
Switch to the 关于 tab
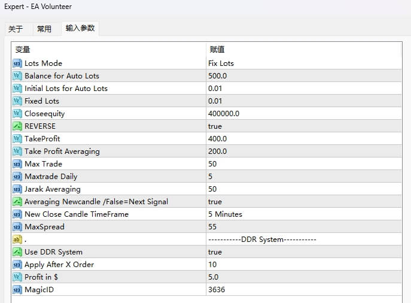pos(16,29)
